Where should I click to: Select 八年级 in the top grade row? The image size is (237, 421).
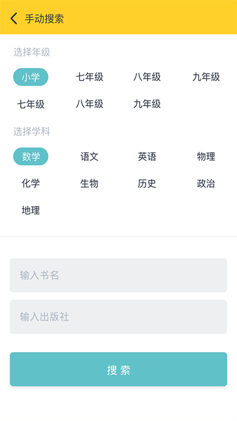pyautogui.click(x=147, y=77)
